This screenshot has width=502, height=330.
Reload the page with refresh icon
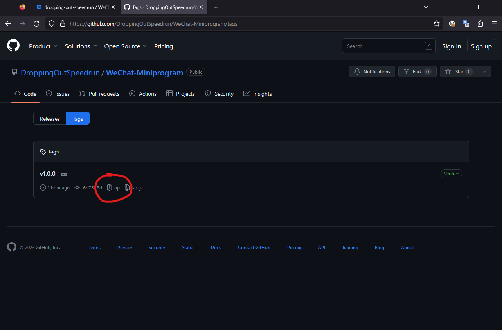36,24
